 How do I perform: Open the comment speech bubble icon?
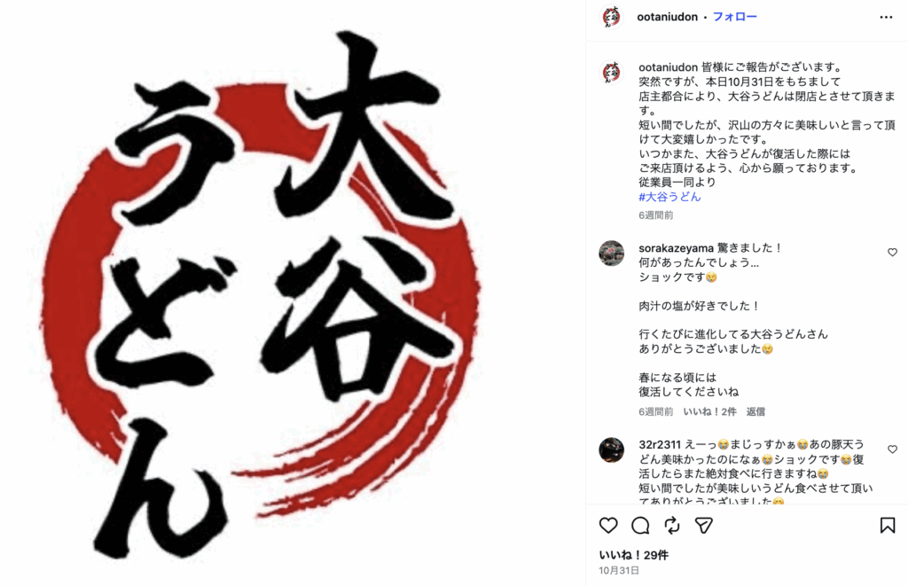pos(640,525)
